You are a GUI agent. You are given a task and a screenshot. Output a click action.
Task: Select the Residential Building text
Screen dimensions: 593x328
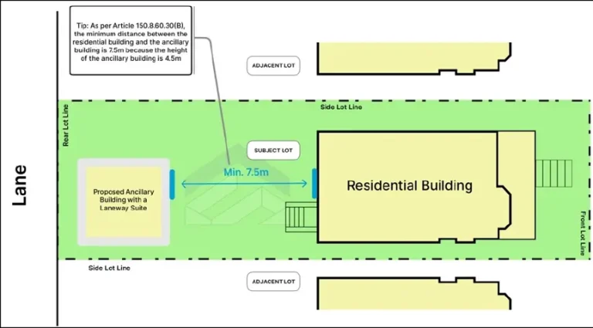(409, 185)
